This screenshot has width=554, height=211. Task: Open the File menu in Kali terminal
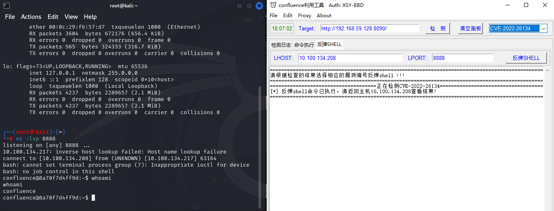[10, 17]
